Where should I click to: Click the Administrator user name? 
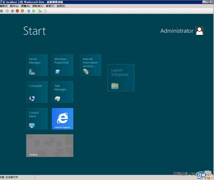(177, 31)
